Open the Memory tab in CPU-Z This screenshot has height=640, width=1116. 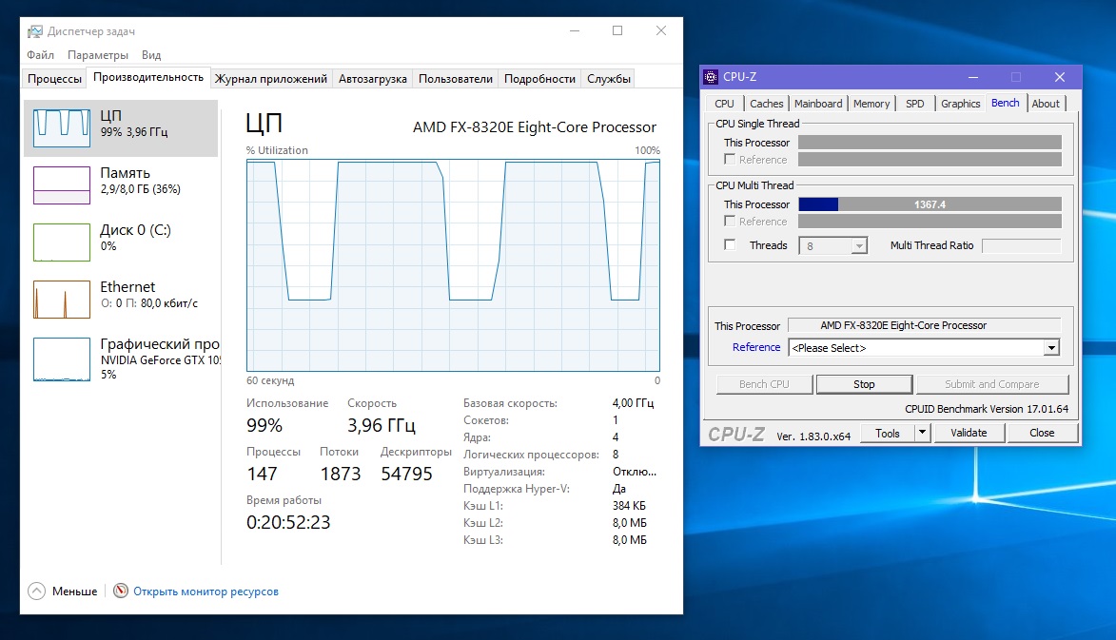click(871, 103)
